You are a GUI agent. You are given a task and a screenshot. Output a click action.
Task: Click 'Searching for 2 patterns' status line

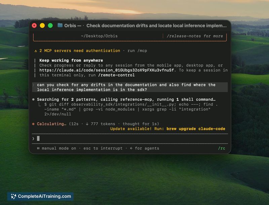click(126, 99)
